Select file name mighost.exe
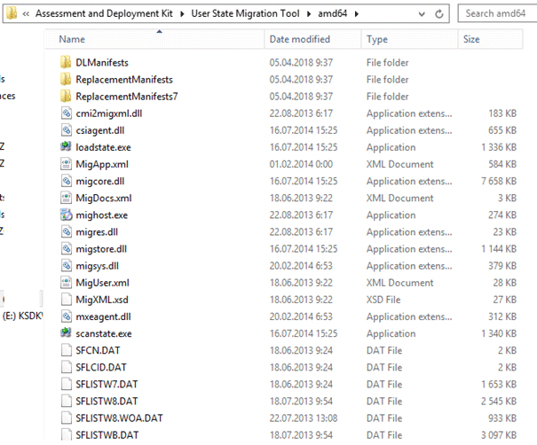This screenshot has width=537, height=445. tap(101, 215)
